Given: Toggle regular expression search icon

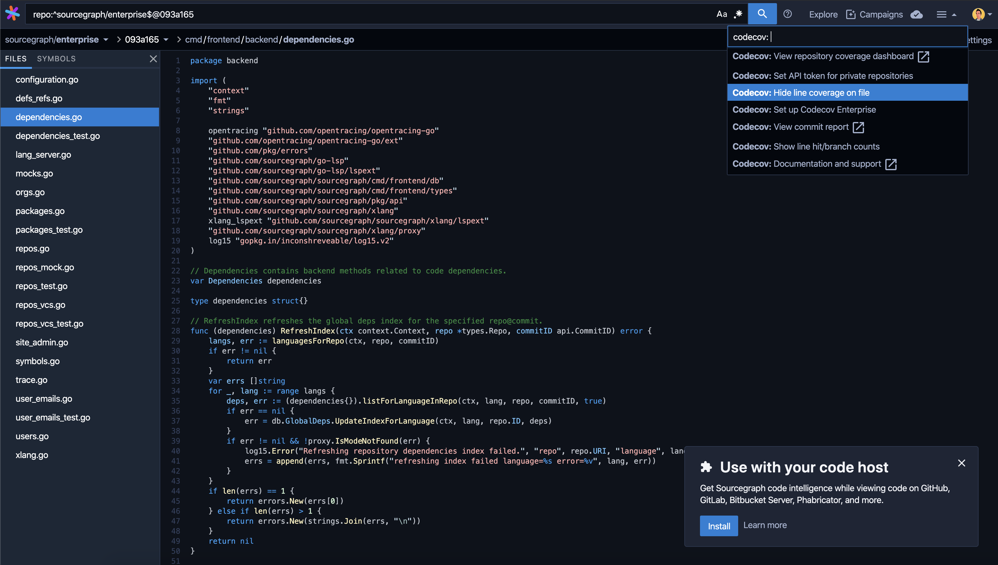Looking at the screenshot, I should point(738,14).
